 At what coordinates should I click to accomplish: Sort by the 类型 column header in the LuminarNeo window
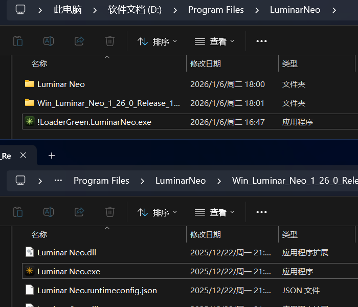pyautogui.click(x=290, y=63)
